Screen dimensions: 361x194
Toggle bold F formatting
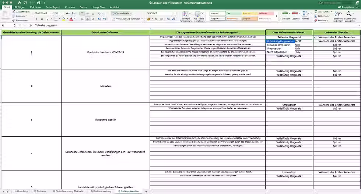pos(36,19)
